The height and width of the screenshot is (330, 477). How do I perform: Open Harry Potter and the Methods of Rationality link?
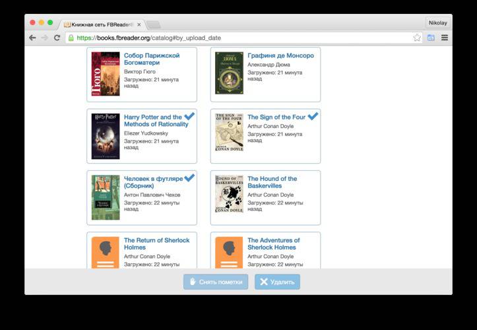coord(156,121)
